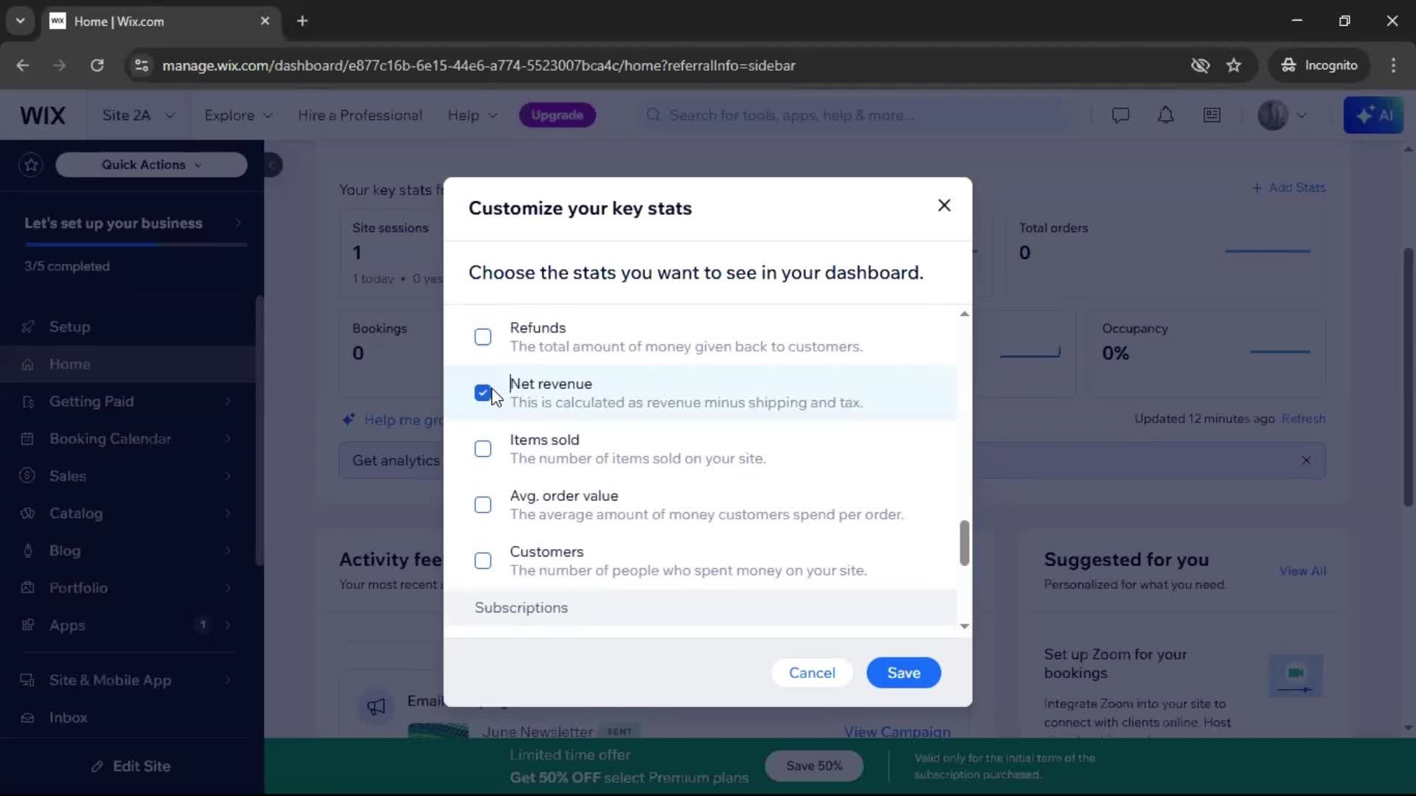
Task: Click the Sales dollar icon
Action: click(27, 476)
